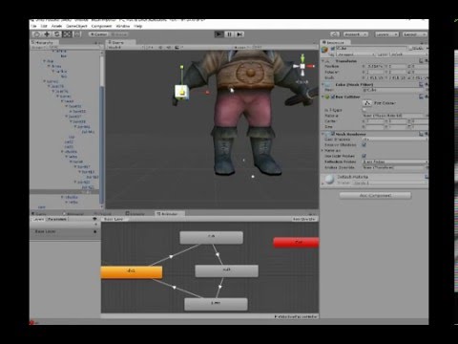Screen dimensions: 458x344
Task: Open the File menu
Action: 34,26
